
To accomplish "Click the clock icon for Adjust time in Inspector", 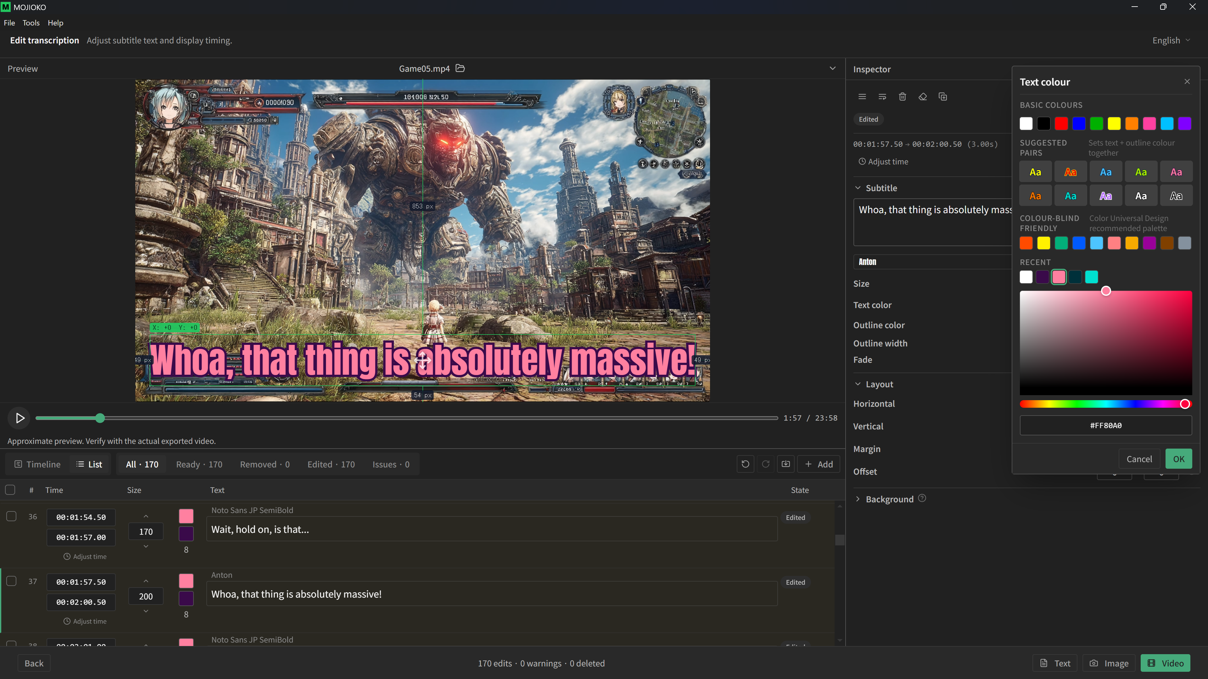I will coord(862,161).
